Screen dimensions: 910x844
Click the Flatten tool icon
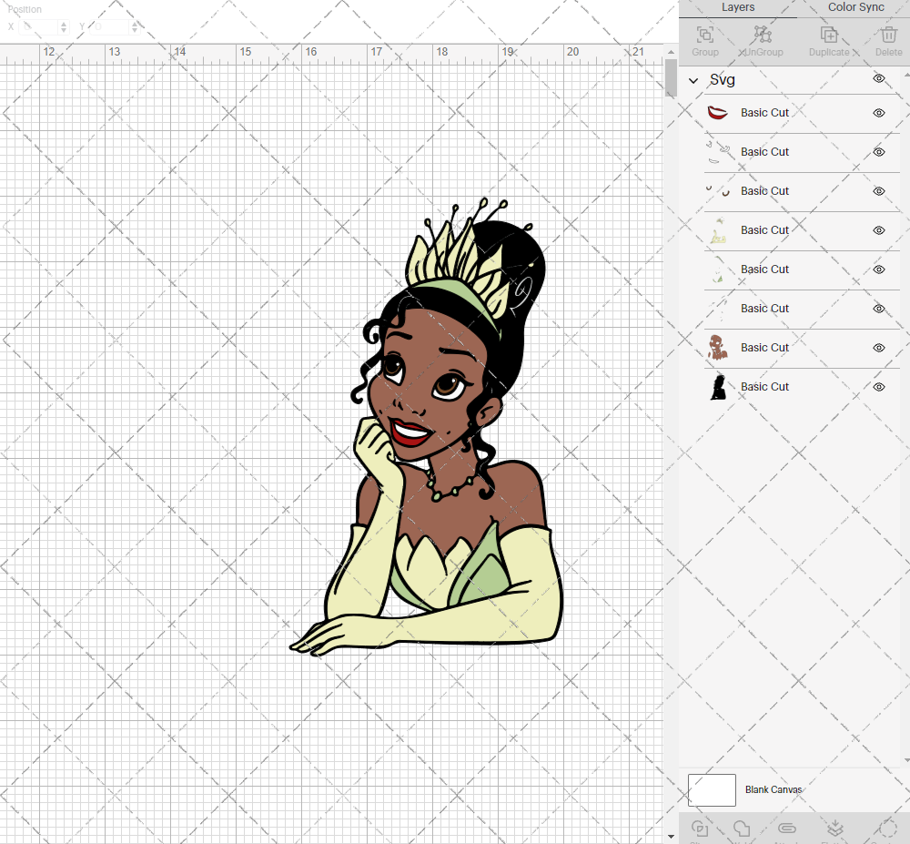[835, 829]
